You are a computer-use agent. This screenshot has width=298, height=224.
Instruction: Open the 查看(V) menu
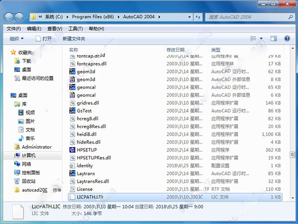point(55,29)
